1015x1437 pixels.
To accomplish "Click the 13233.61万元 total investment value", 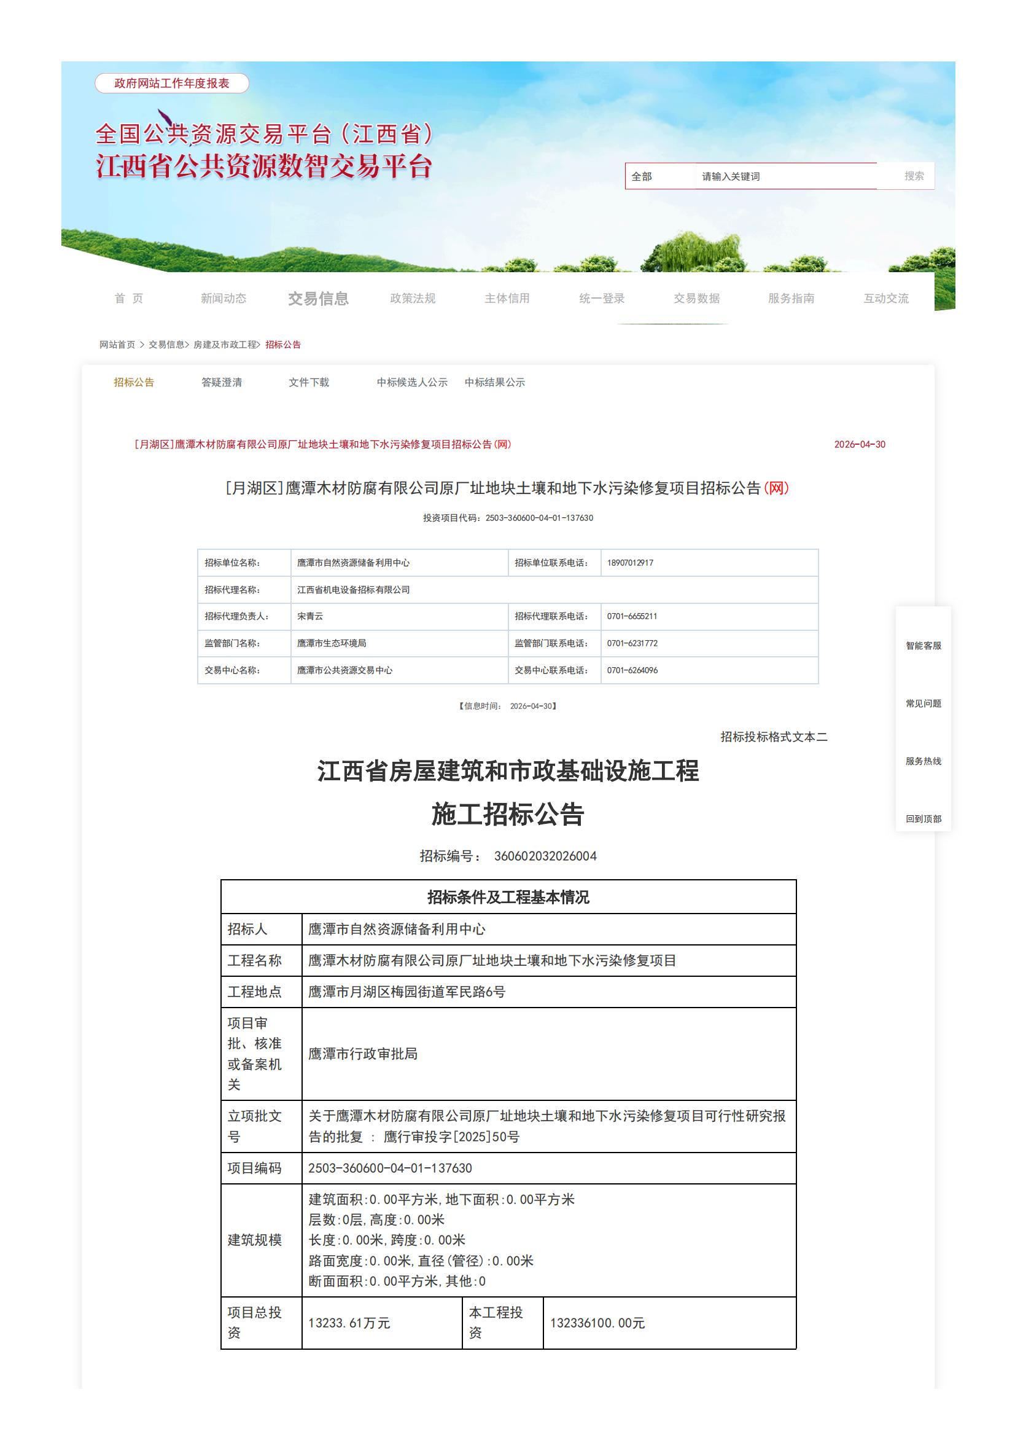I will point(349,1323).
